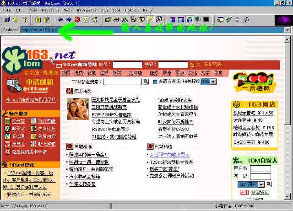Click the books icon at toolbar start

coord(7,19)
